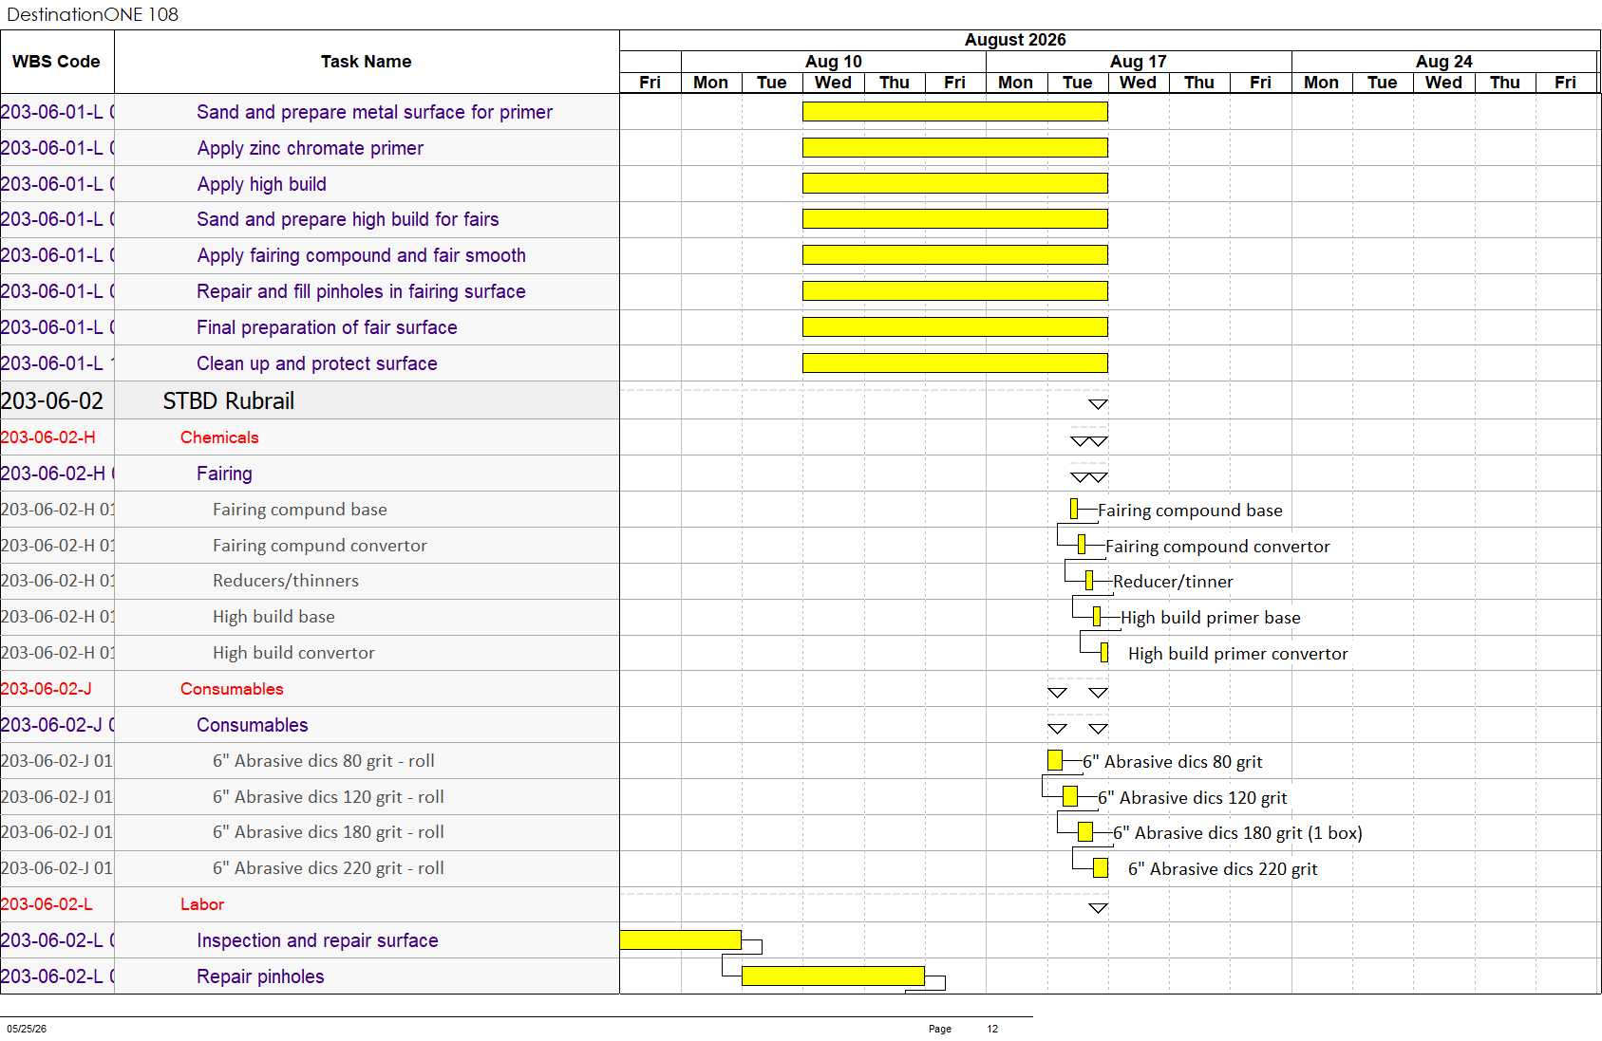The image size is (1602, 1041).
Task: Click Gantt bar for "Final preparation of fair surface"
Action: click(955, 327)
